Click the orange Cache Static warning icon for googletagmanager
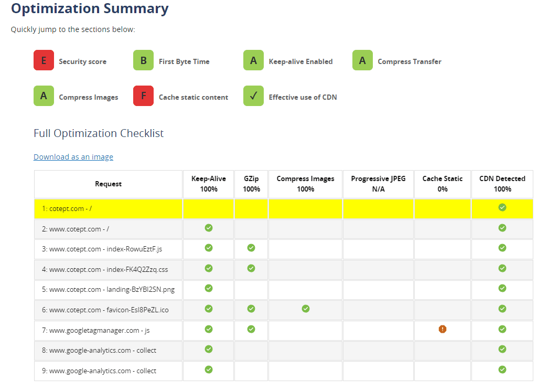Image resolution: width=559 pixels, height=390 pixels. pos(443,329)
